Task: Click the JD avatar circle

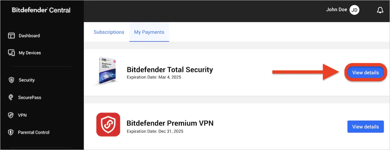Action: click(354, 10)
